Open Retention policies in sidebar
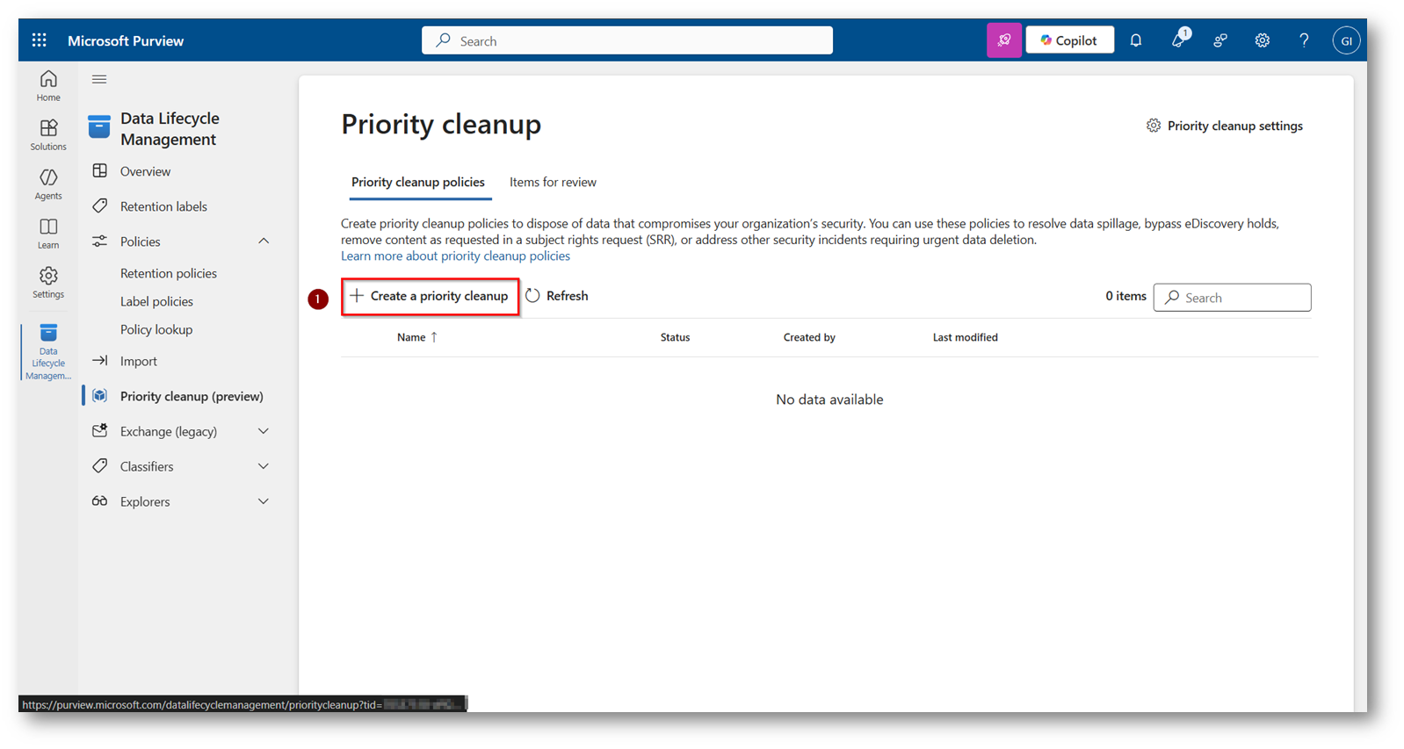This screenshot has height=749, width=1404. pos(169,273)
